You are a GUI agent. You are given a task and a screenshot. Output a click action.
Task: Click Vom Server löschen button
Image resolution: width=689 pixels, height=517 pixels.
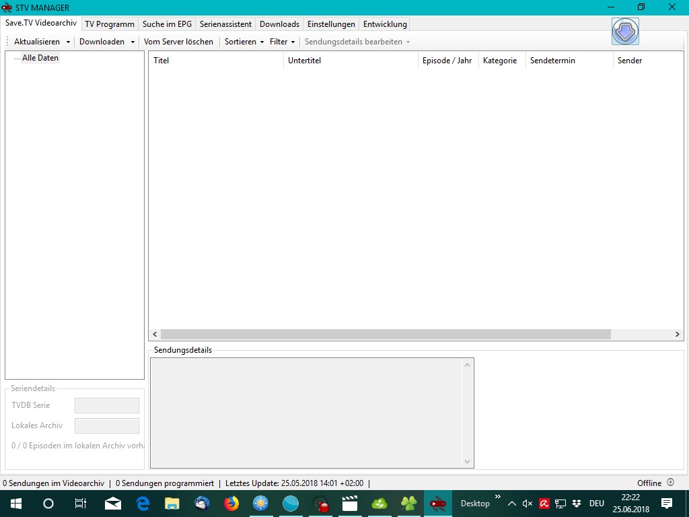(178, 42)
